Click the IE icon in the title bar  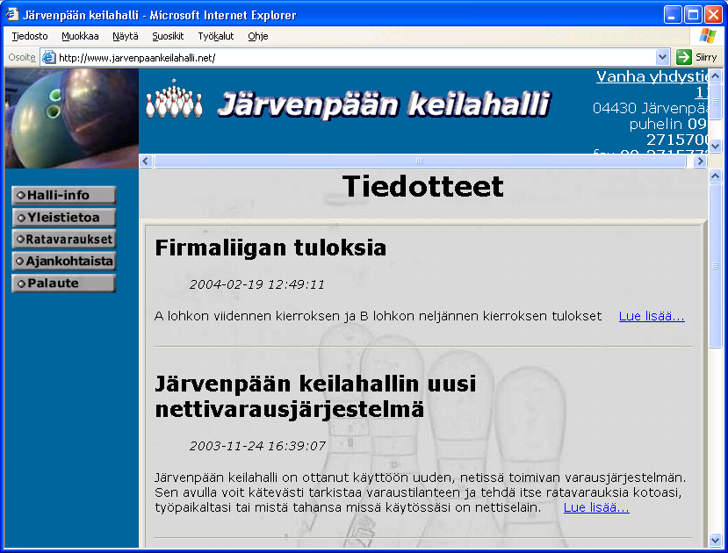(x=12, y=15)
